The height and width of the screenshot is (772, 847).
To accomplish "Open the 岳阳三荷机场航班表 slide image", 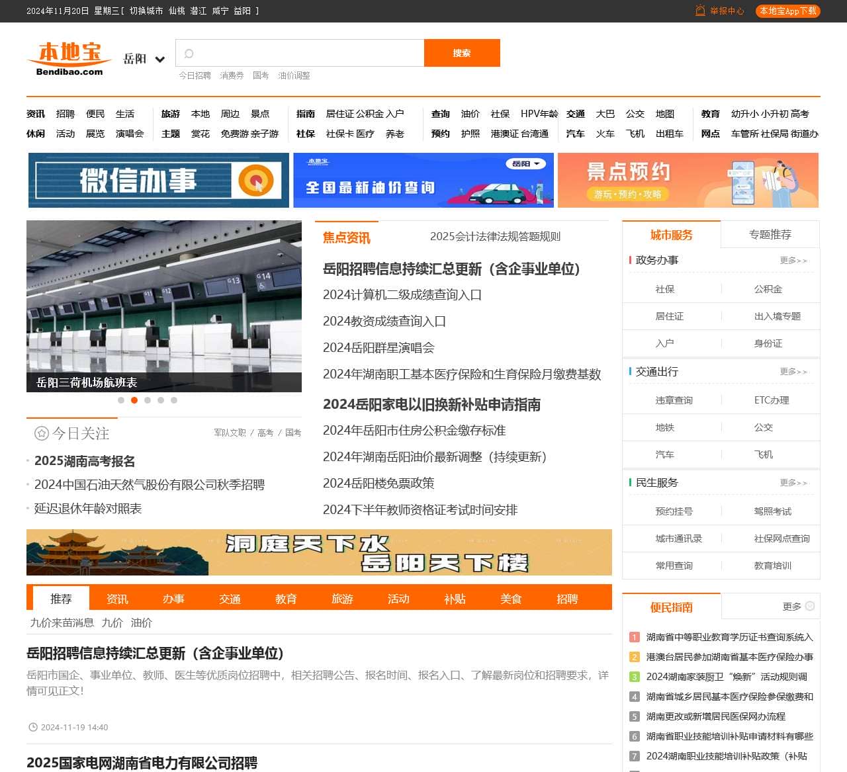I will pyautogui.click(x=164, y=306).
